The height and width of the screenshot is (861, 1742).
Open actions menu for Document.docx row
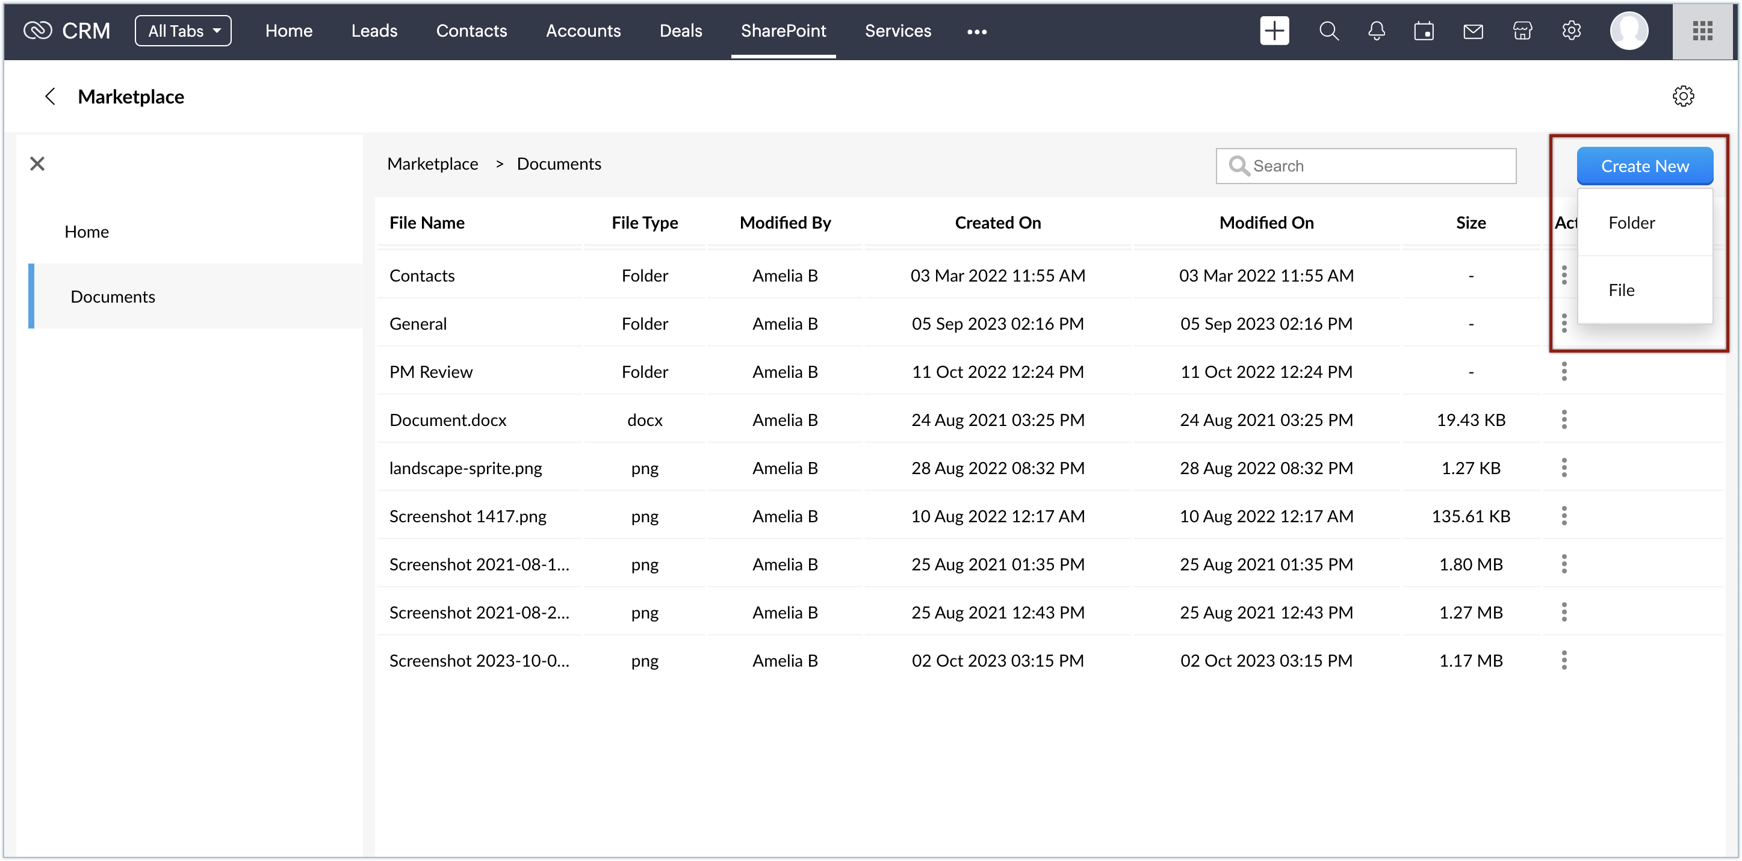click(x=1563, y=420)
